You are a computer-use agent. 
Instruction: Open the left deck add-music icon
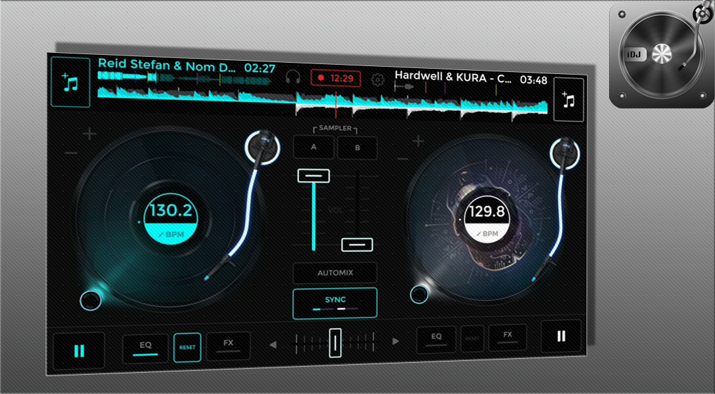click(x=70, y=83)
